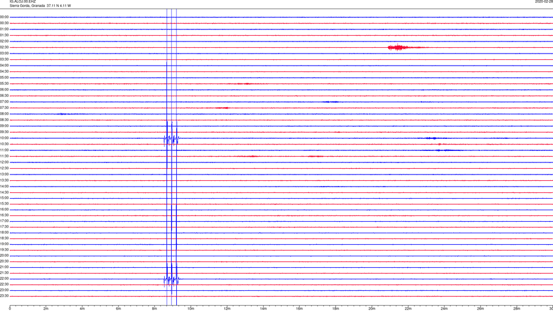Select the 21:00 trace time label
Screen dimensions: 553x311
(x=4, y=267)
